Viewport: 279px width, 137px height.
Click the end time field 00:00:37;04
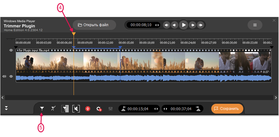tap(181, 109)
